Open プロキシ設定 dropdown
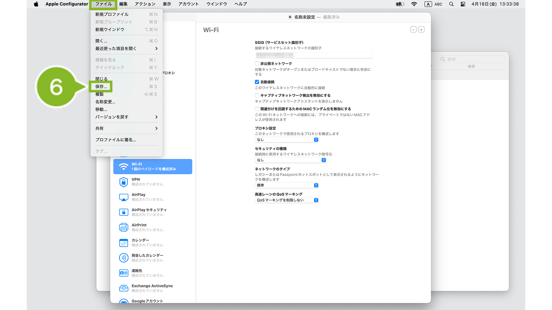 point(287,139)
